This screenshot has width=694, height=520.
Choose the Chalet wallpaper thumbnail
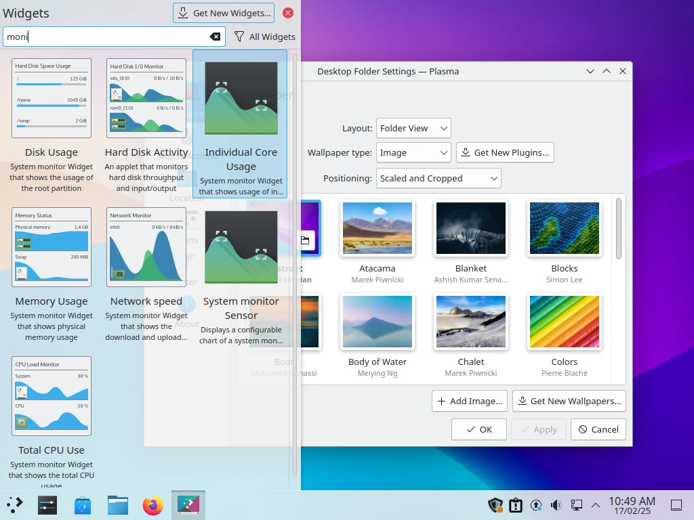471,322
